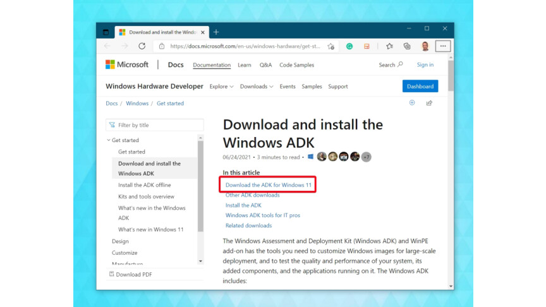Click the share page icon
Image resolution: width=546 pixels, height=307 pixels.
(x=429, y=103)
